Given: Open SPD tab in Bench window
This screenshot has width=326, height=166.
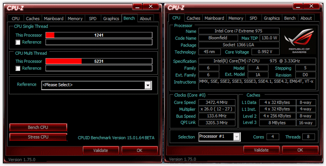Looking at the screenshot, I should click(x=93, y=18).
